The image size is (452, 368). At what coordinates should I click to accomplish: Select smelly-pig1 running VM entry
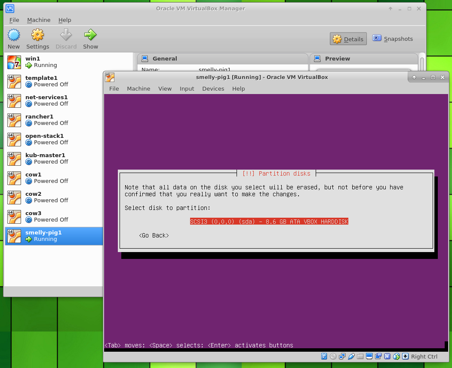(x=54, y=236)
